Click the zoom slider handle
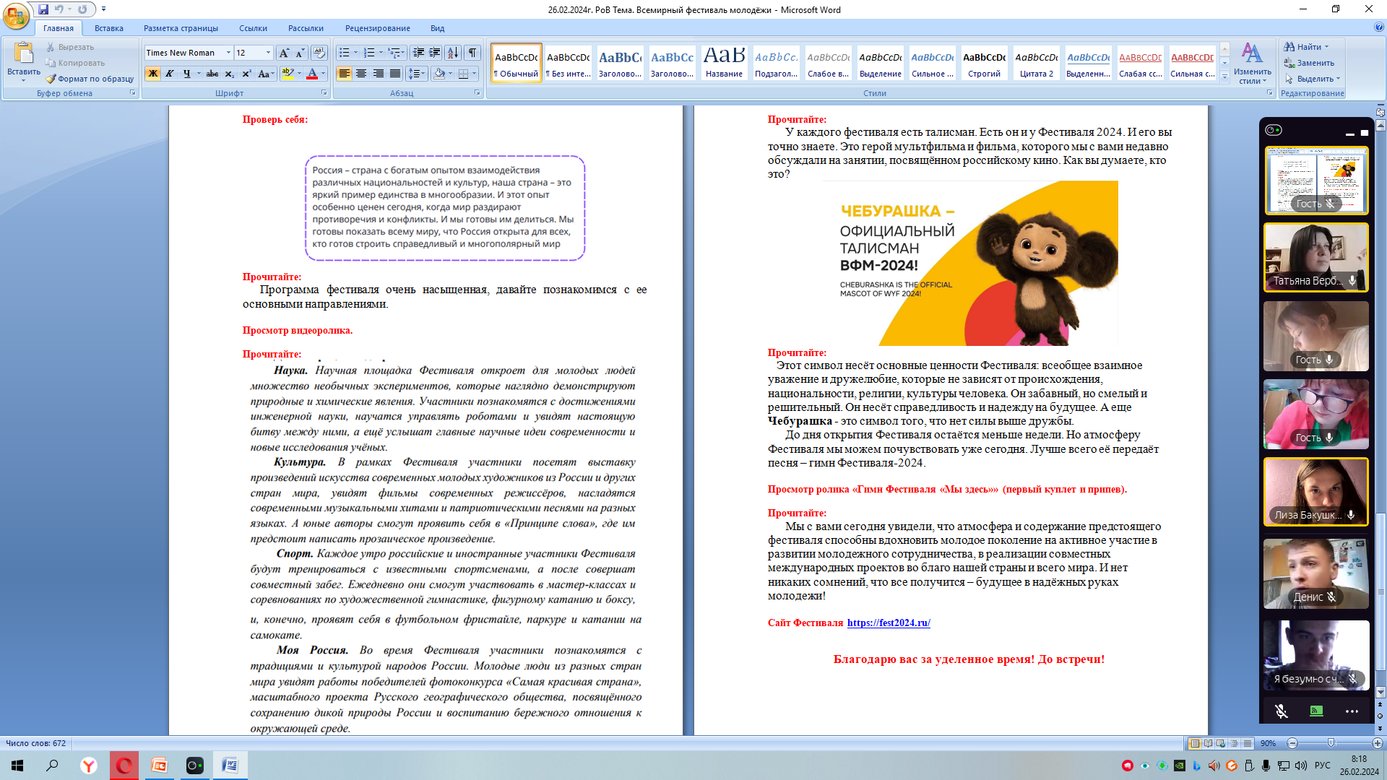The image size is (1387, 780). pos(1331,743)
